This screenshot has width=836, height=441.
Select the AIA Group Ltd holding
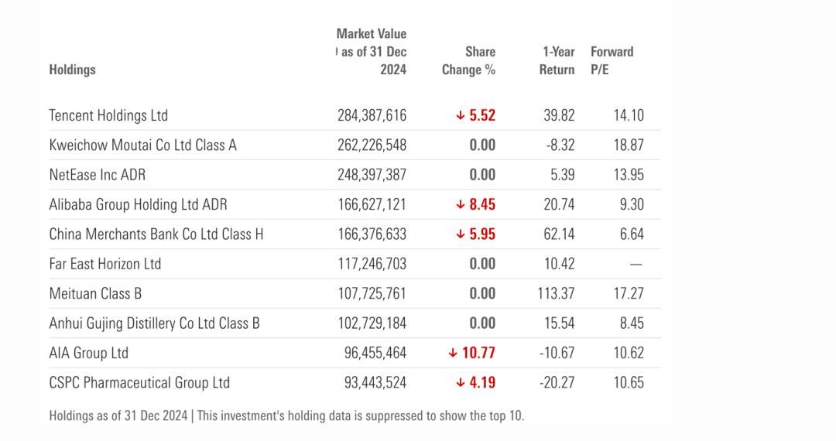(88, 353)
